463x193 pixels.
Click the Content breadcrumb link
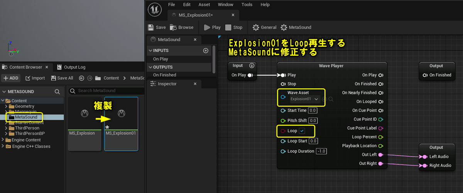click(111, 78)
